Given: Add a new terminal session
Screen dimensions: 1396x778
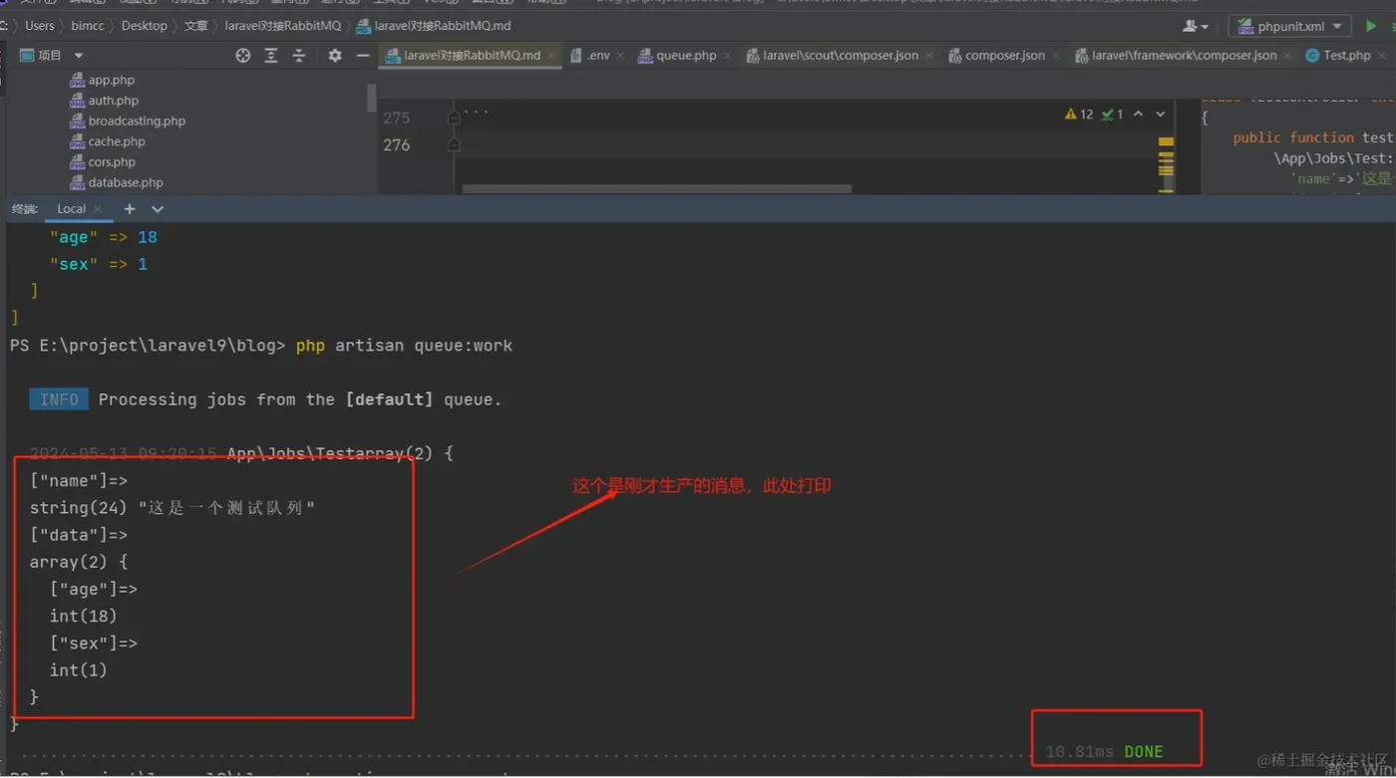Looking at the screenshot, I should (130, 209).
